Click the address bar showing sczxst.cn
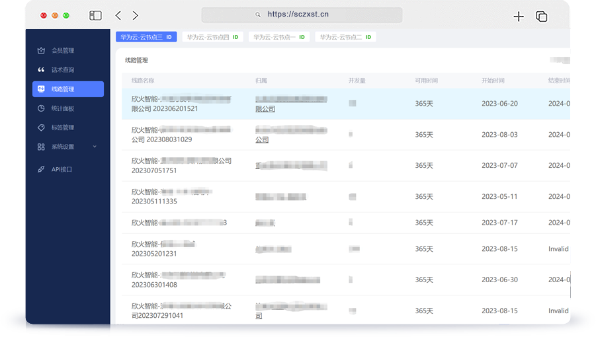596x337 pixels. click(x=302, y=15)
